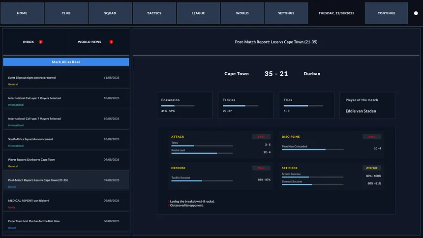Select Post-Match Report: Loss vs Cape Town message
Screen dimensions: 423x238
(x=66, y=181)
